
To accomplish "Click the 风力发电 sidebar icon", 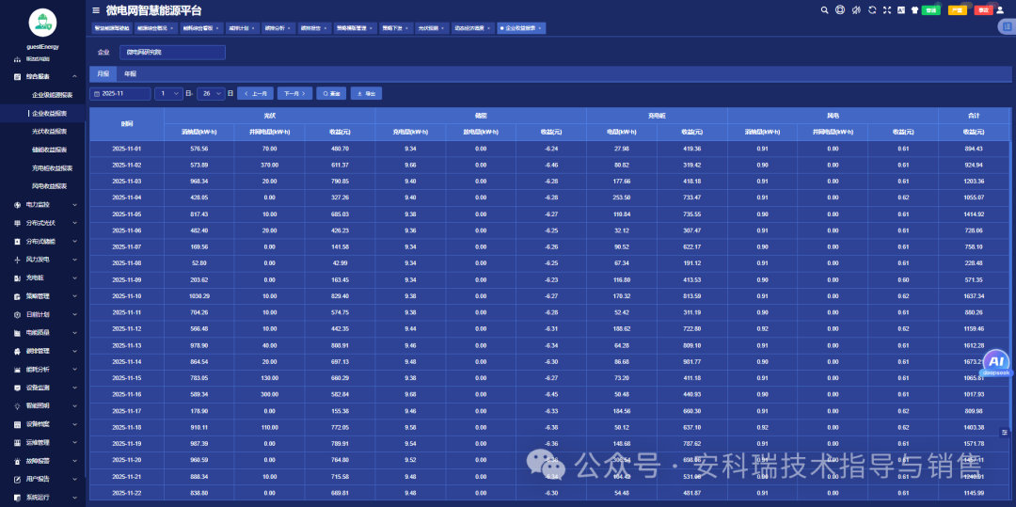I will click(x=18, y=260).
